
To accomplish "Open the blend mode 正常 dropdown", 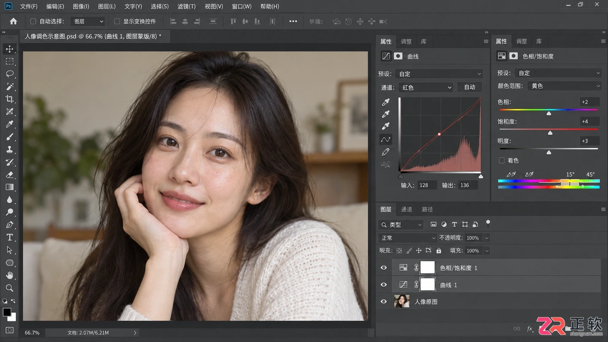I will [x=407, y=238].
